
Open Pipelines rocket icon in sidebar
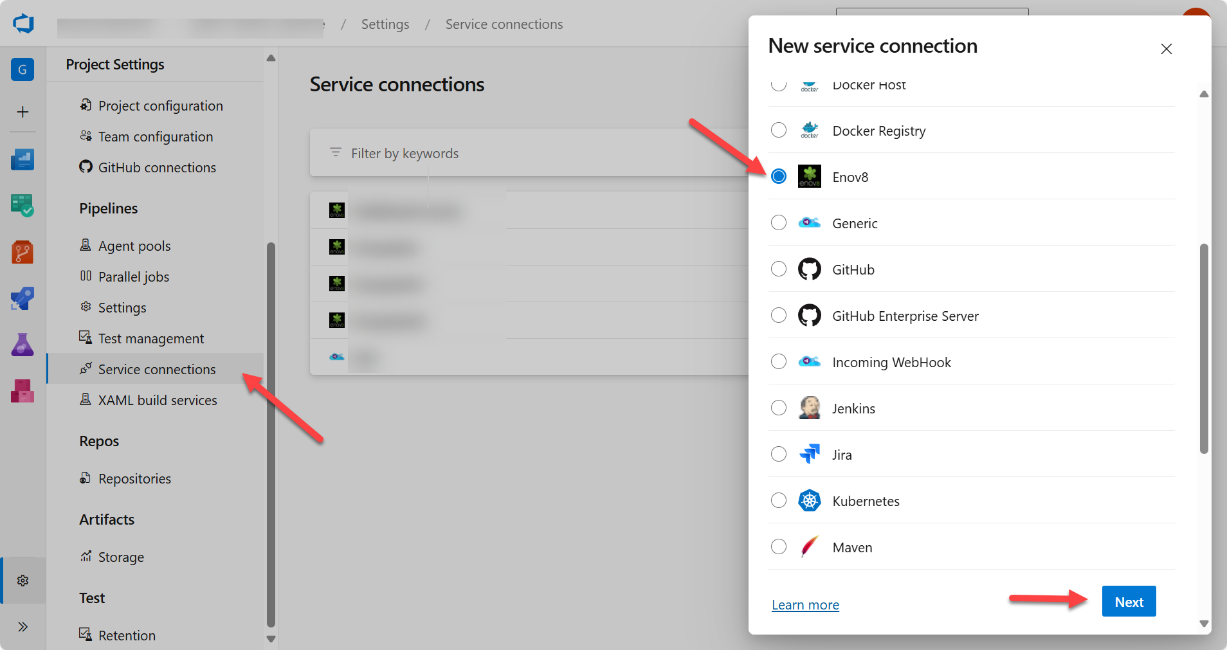pyautogui.click(x=23, y=299)
